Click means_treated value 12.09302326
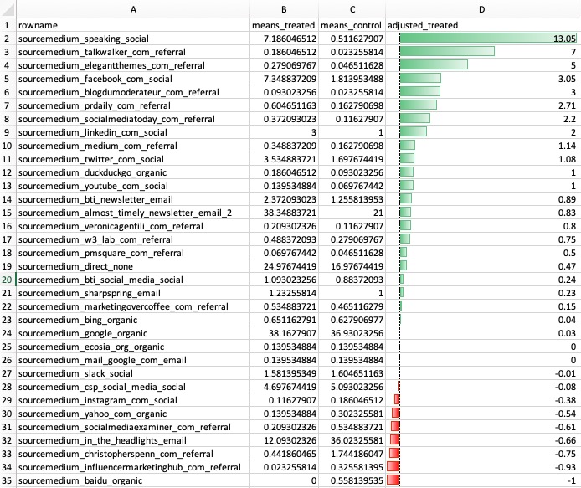This screenshot has width=581, height=488. (284, 440)
